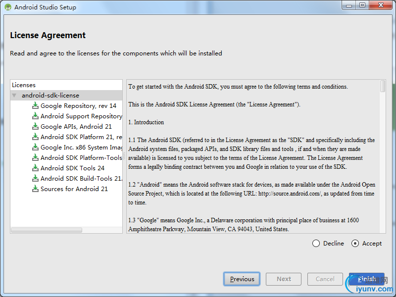Click the download icon beside Google Inc. x86 System Image

(x=35, y=147)
